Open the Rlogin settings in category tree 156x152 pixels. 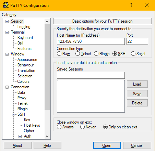point(23,109)
